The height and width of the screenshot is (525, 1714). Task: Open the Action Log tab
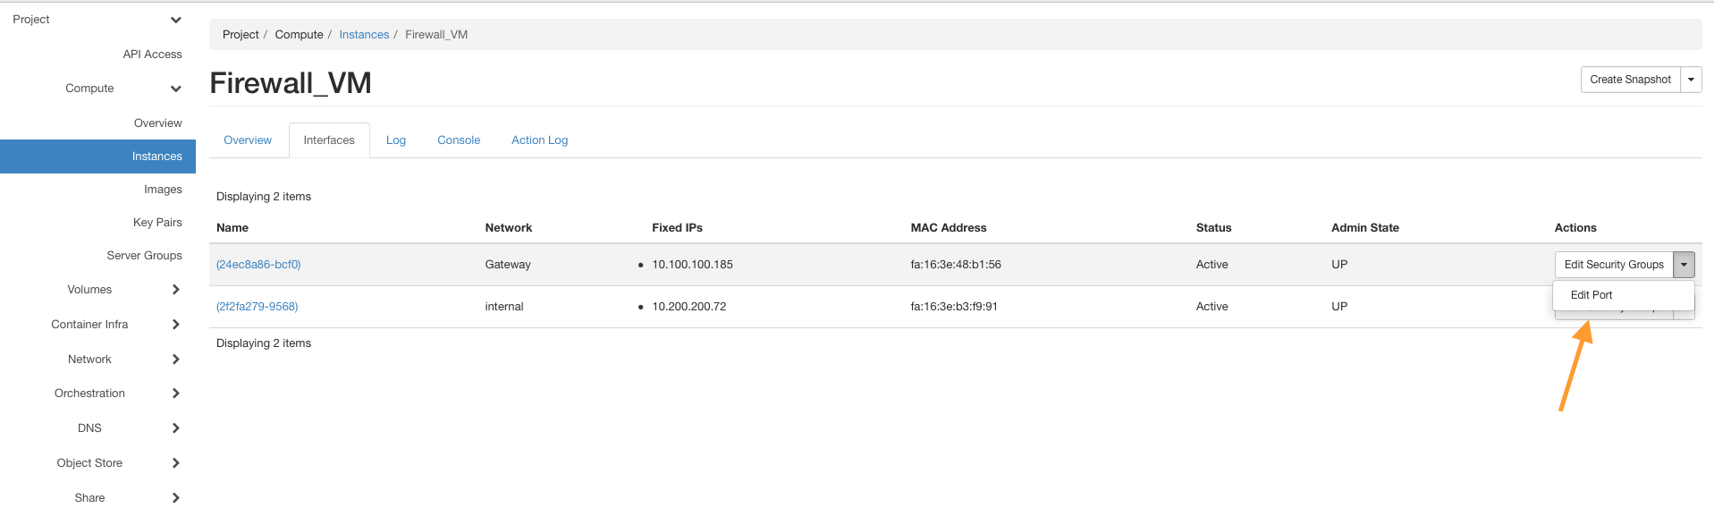click(x=539, y=140)
